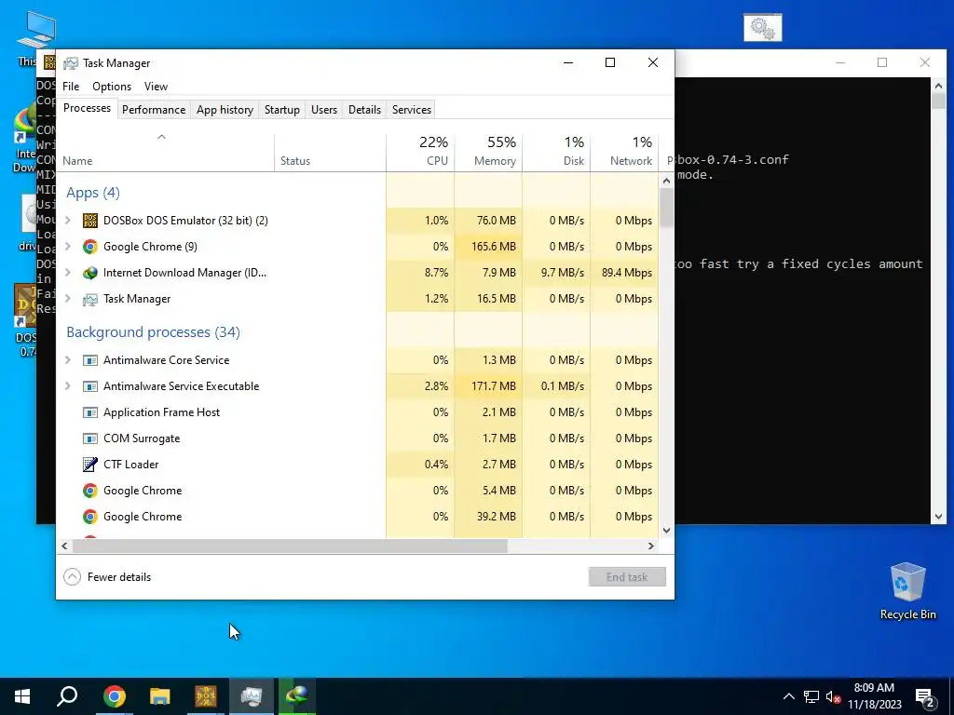Click the Internet Download Manager process icon
Image resolution: width=954 pixels, height=715 pixels.
pyautogui.click(x=90, y=273)
